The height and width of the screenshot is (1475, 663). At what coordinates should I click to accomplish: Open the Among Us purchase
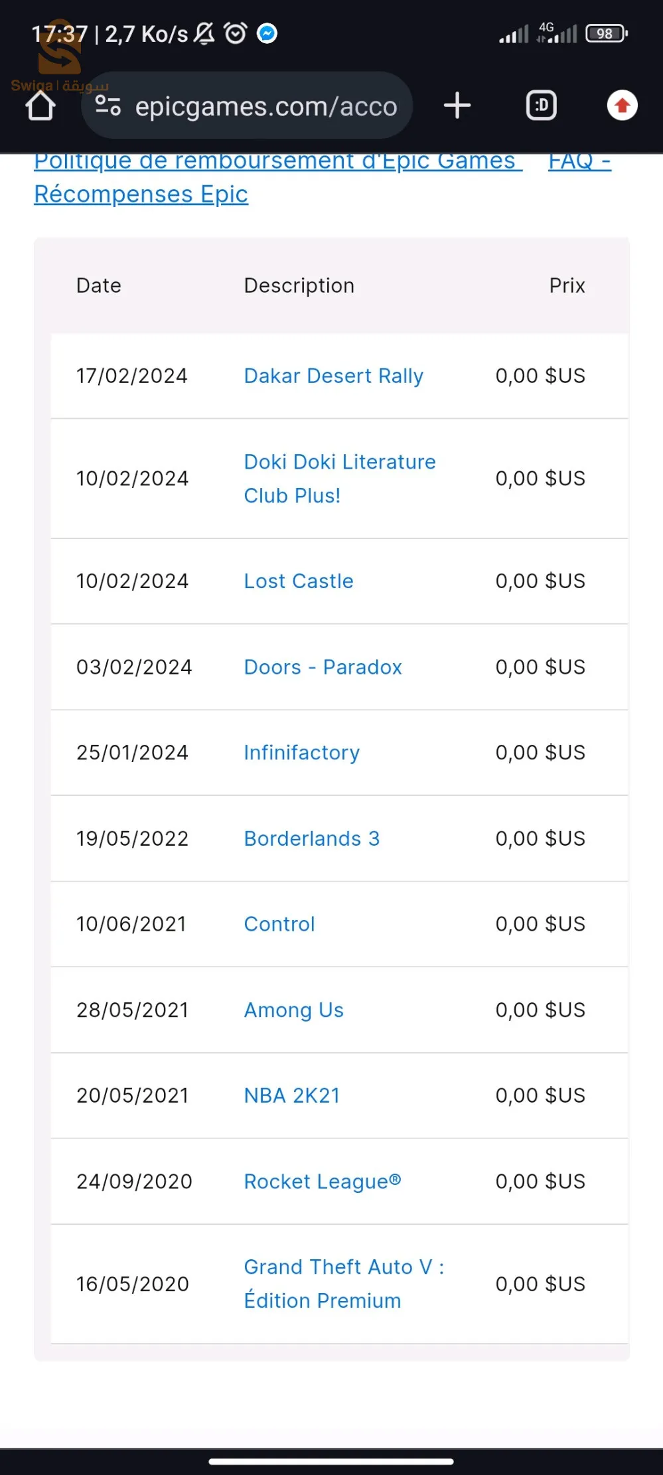293,1010
